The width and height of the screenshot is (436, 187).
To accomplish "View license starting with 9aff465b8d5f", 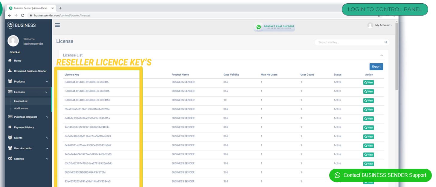I will [368, 128].
